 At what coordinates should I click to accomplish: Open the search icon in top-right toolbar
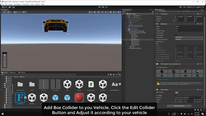click(x=184, y=7)
